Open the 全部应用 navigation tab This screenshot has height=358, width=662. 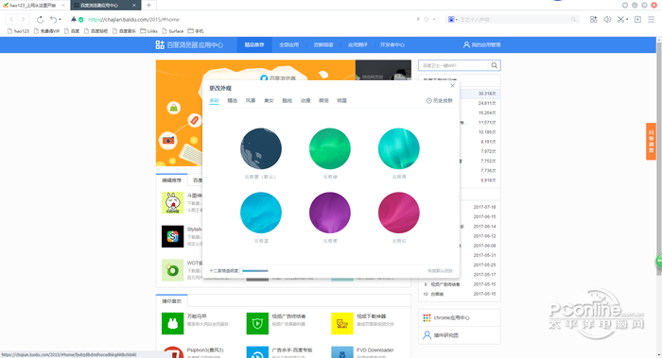click(x=288, y=44)
